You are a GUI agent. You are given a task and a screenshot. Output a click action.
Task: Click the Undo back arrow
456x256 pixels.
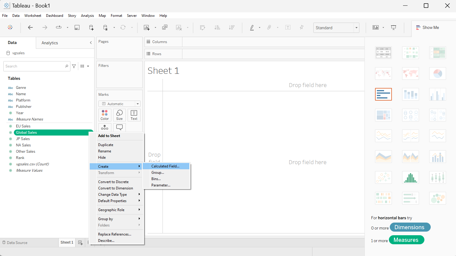30,27
